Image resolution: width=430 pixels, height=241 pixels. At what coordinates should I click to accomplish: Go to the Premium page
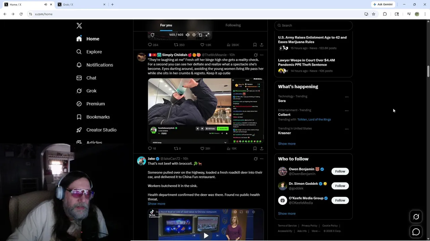pyautogui.click(x=91, y=104)
